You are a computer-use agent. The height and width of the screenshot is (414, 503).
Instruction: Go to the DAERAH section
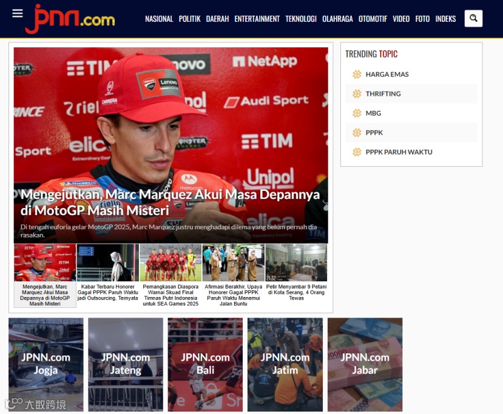tap(217, 19)
